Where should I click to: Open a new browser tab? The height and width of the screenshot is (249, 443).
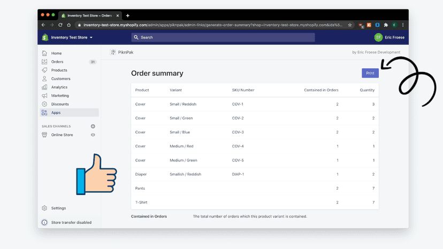(128, 15)
